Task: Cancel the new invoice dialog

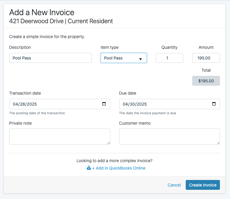Action: 174,185
